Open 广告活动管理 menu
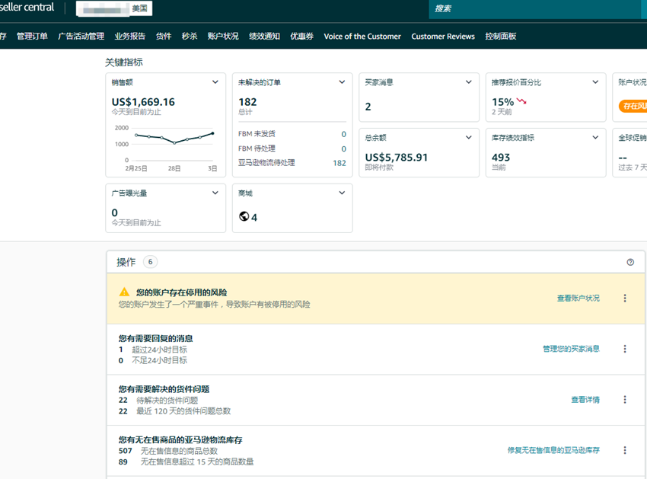Screen dimensions: 647x479 [x=81, y=37]
